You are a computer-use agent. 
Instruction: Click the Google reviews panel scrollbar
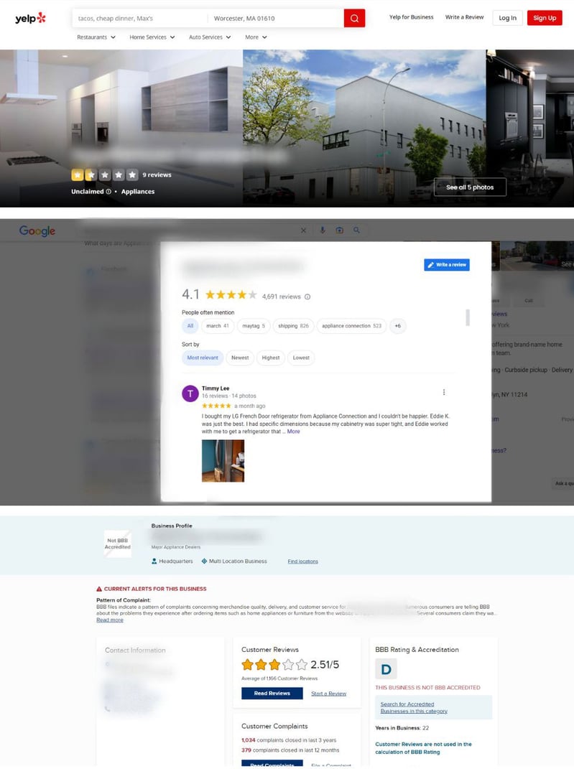[468, 317]
